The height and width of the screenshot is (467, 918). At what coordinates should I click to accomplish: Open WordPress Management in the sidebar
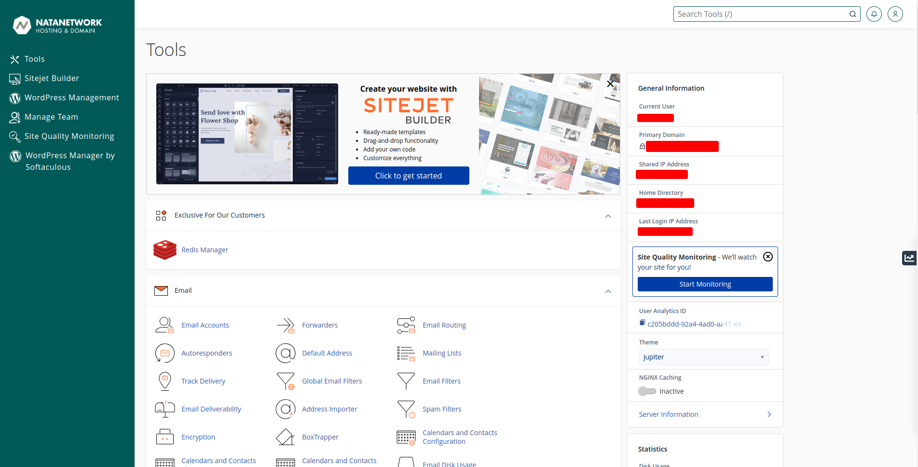click(71, 97)
